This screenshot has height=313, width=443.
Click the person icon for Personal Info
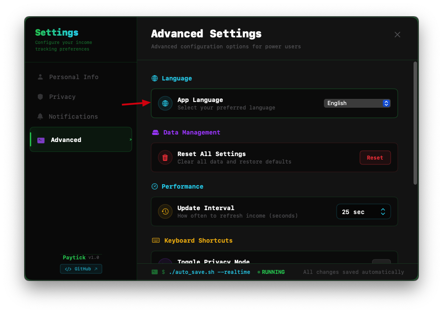coord(40,77)
